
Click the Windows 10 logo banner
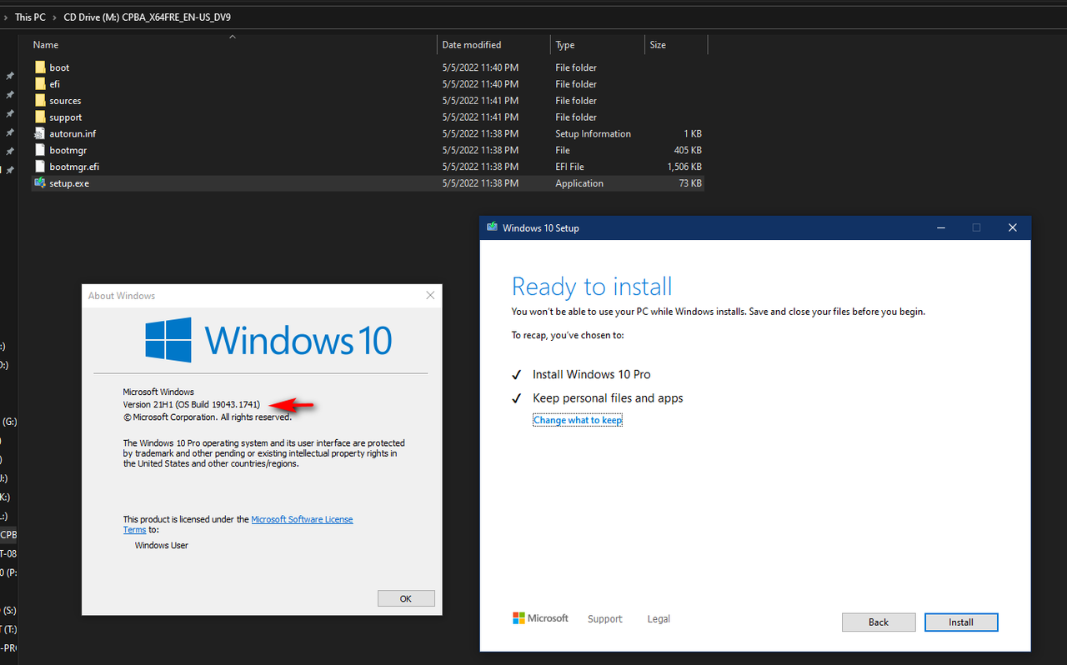[x=268, y=340]
